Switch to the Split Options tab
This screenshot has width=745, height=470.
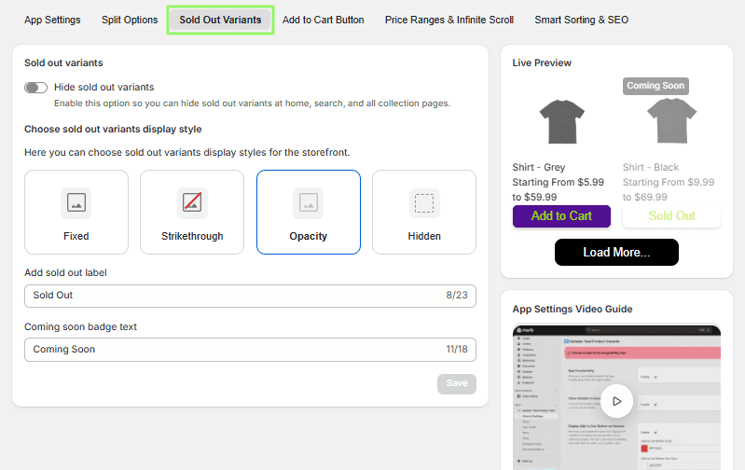click(130, 20)
